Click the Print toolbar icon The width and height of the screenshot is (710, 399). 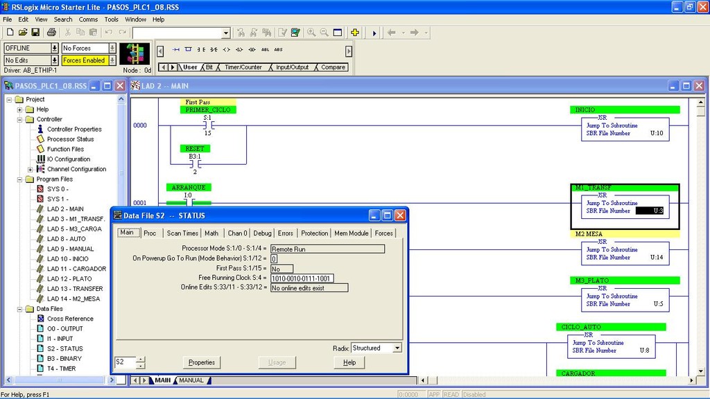click(51, 33)
